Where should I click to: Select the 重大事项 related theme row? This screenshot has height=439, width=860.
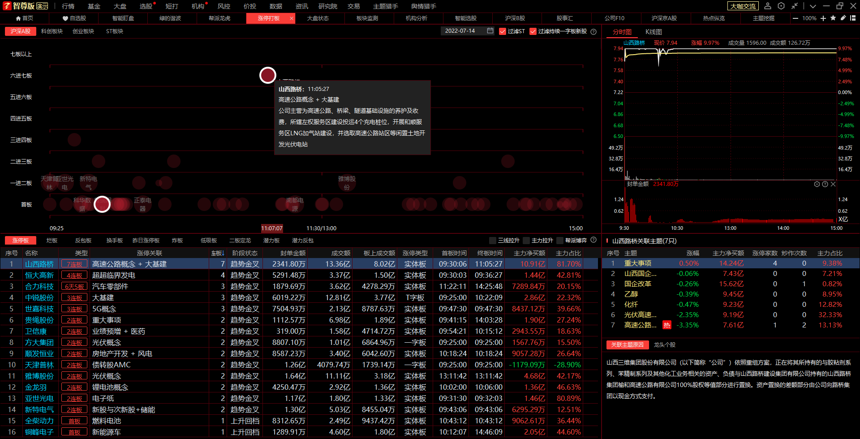[x=731, y=263]
